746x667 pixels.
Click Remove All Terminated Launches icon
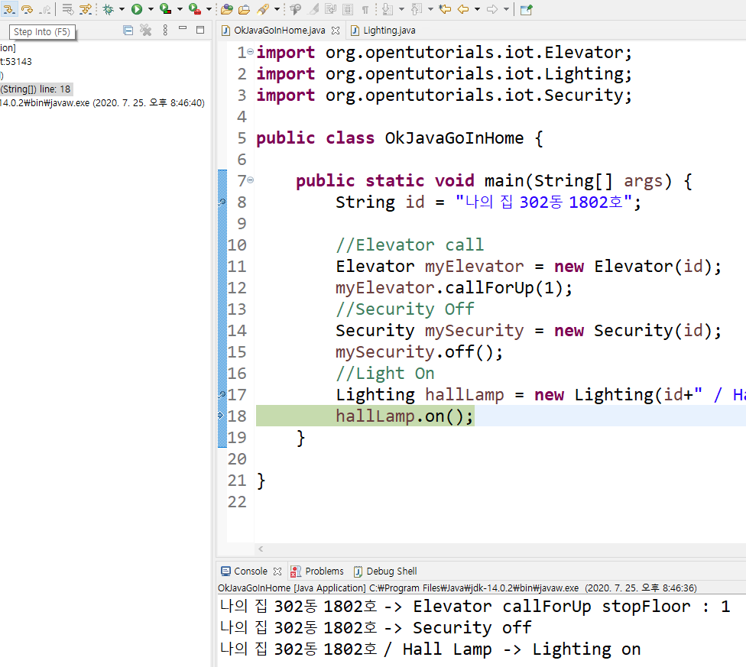coord(145,31)
